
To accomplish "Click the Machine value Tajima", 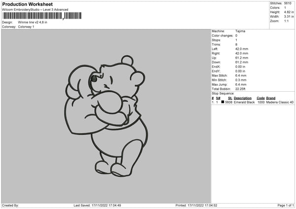I will 240,31.
